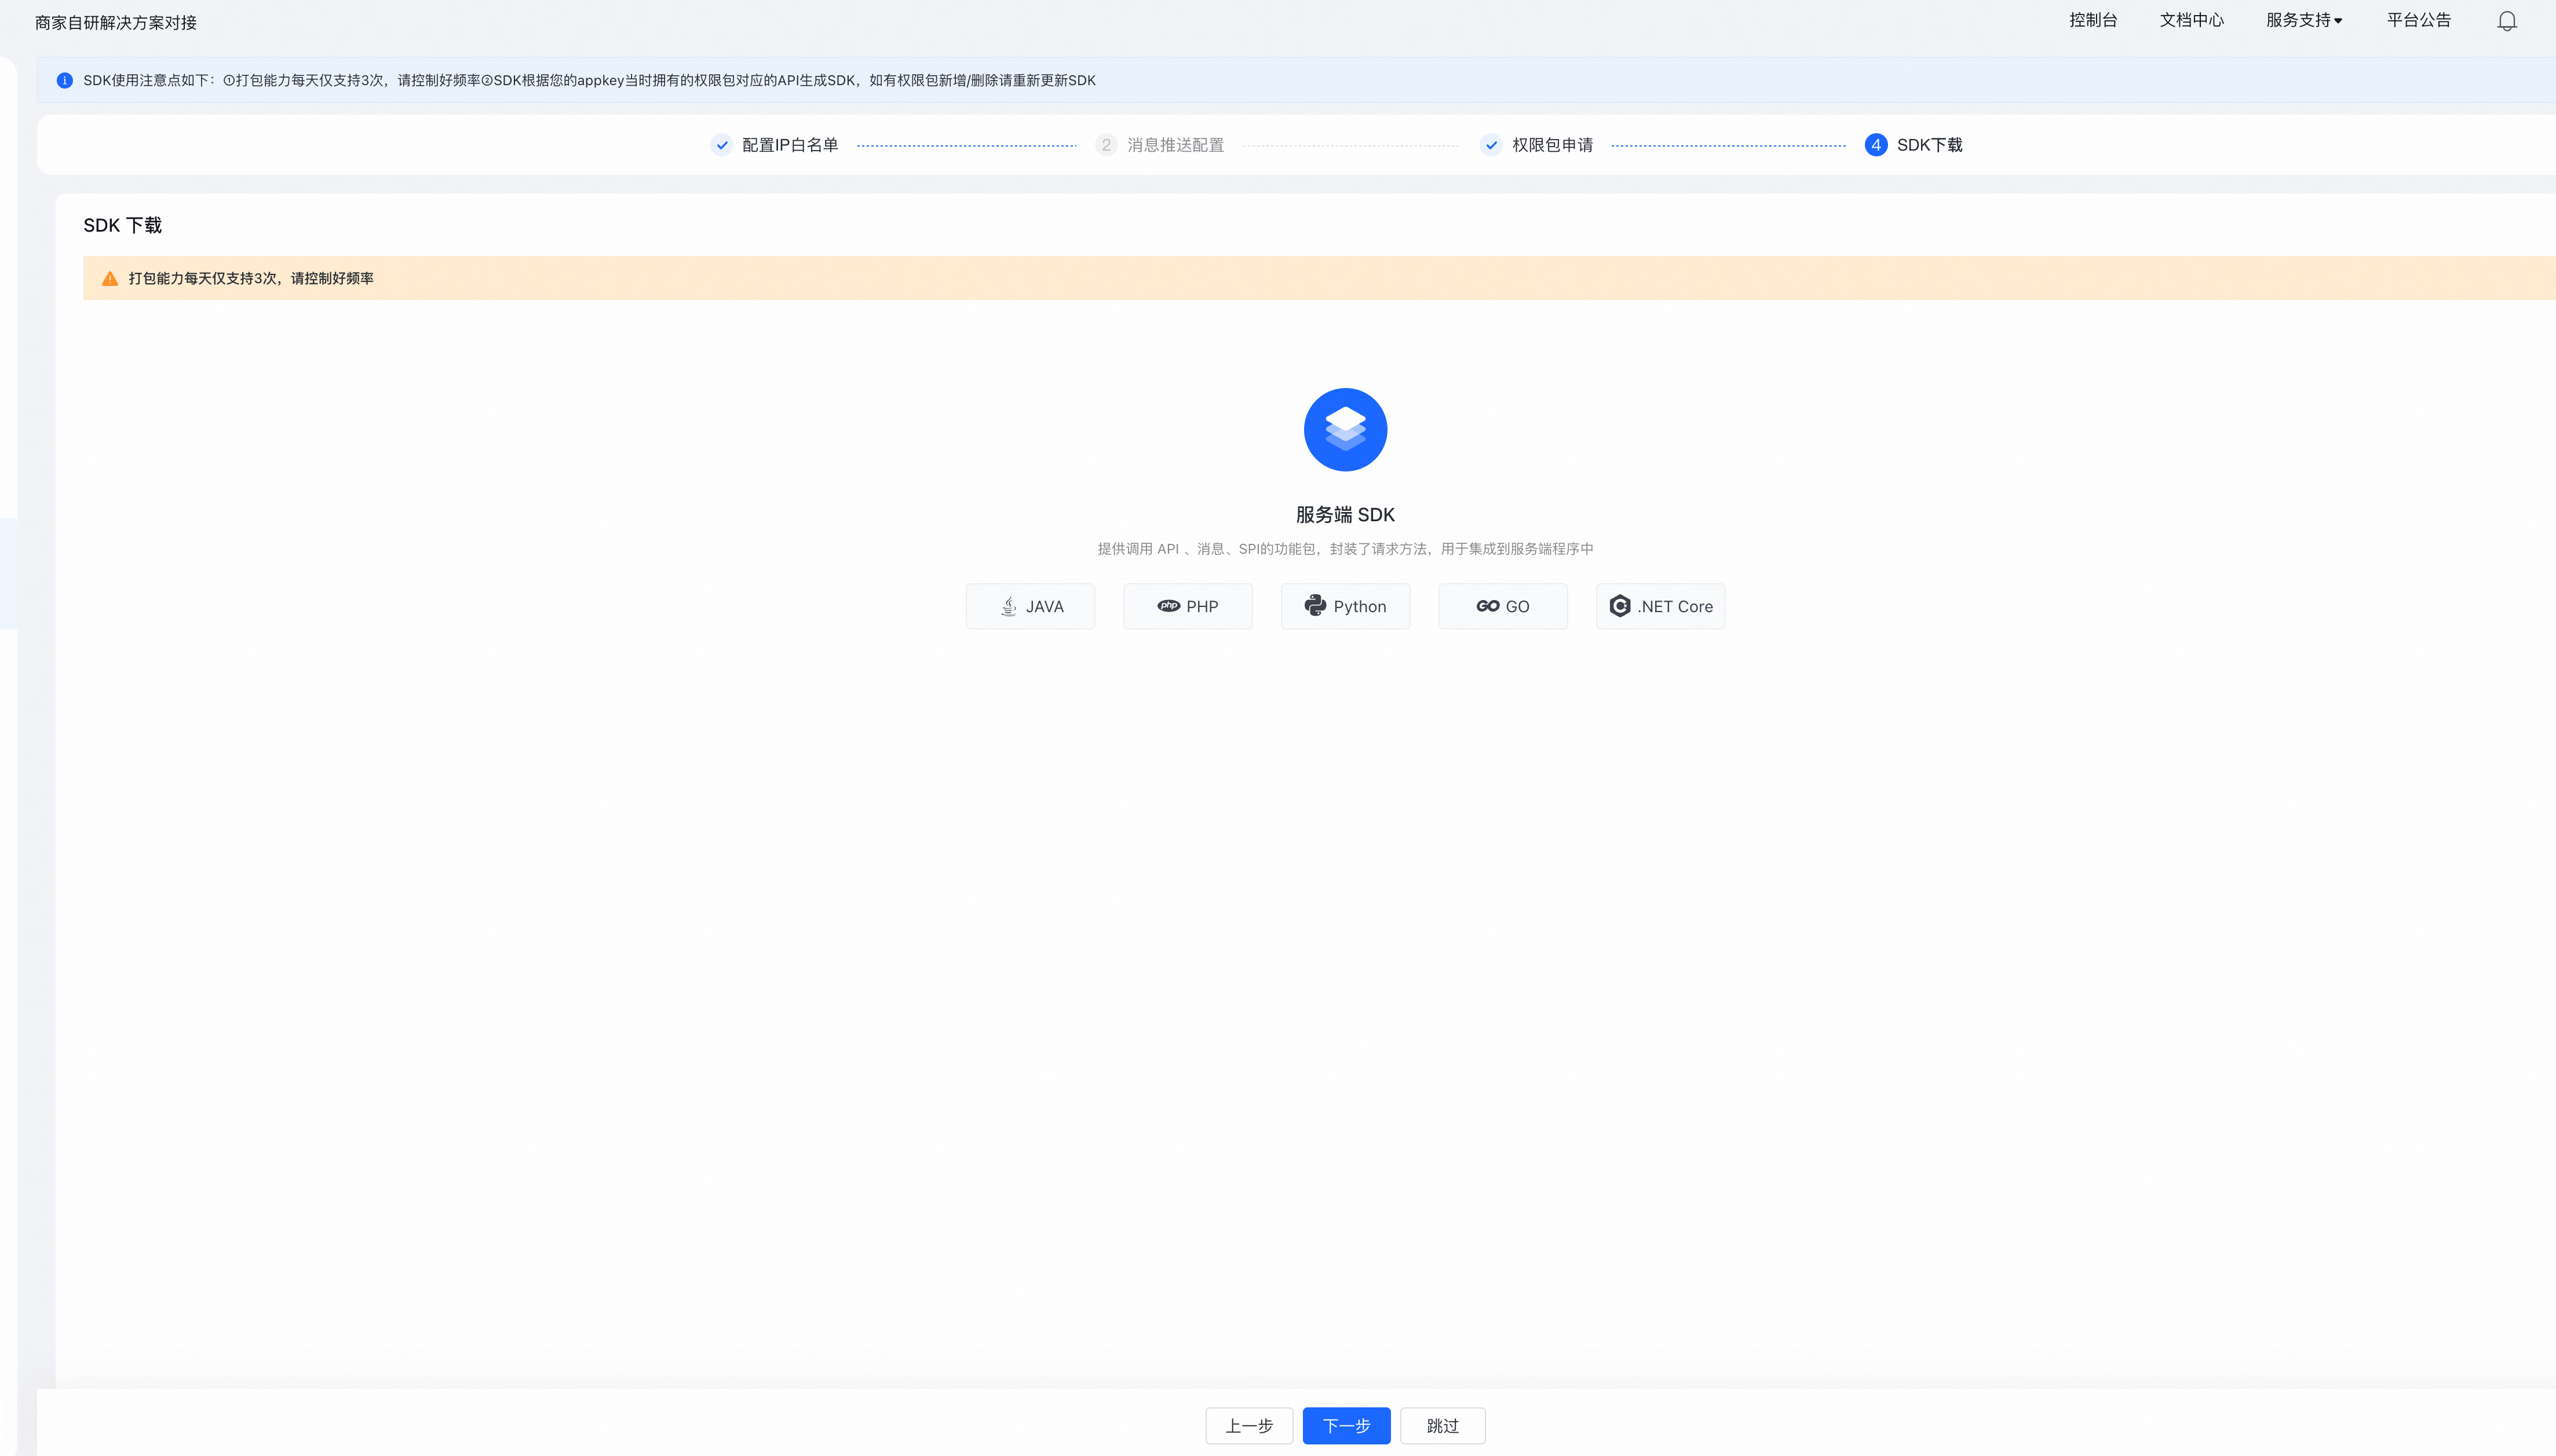Download the PHP SDK

[x=1188, y=606]
